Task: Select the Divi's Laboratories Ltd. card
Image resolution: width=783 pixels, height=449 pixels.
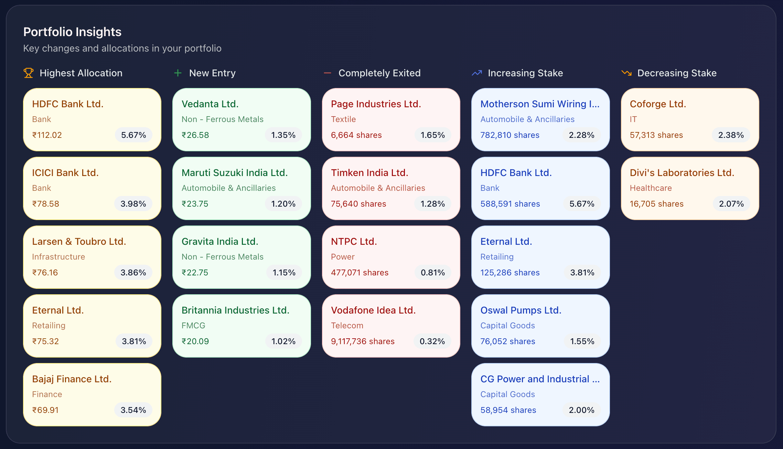Action: click(690, 188)
